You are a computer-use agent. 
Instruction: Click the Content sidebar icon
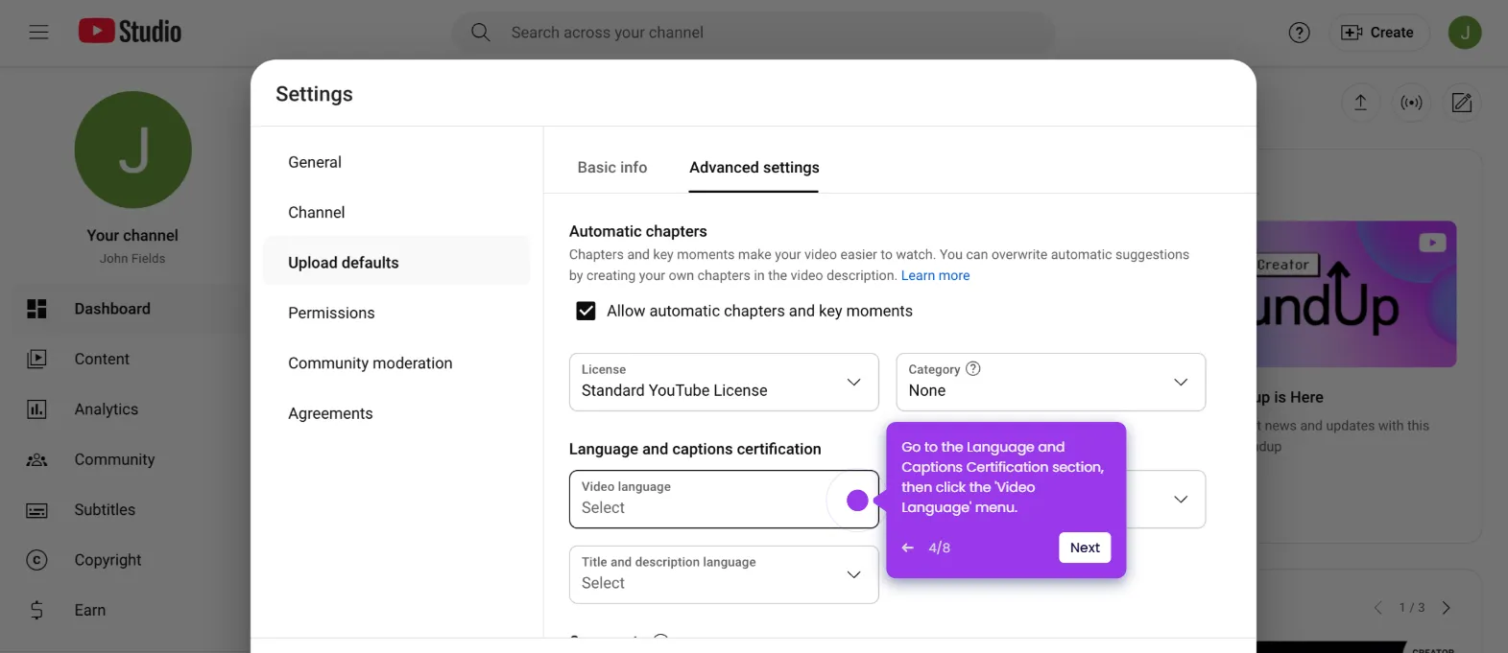point(36,359)
